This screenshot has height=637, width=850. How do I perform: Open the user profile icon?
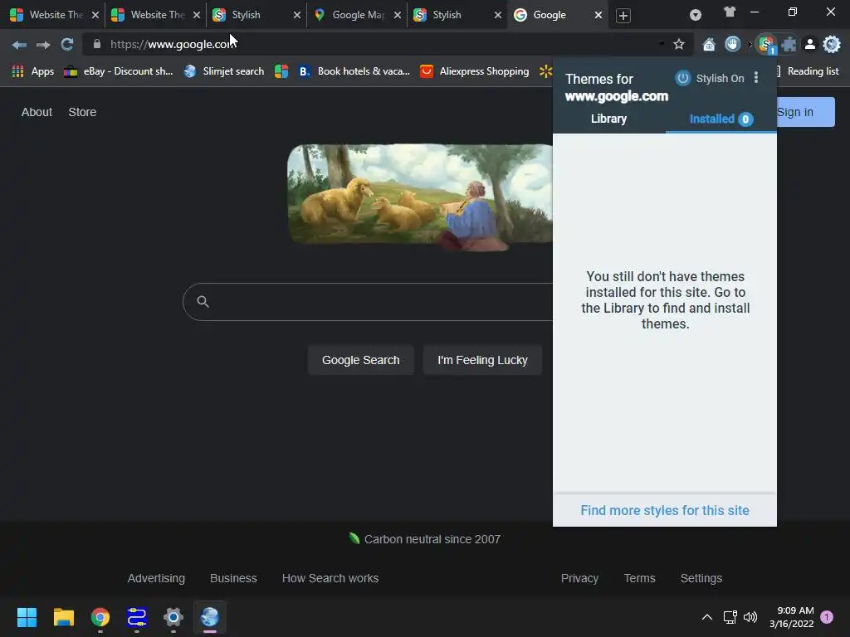pyautogui.click(x=810, y=45)
